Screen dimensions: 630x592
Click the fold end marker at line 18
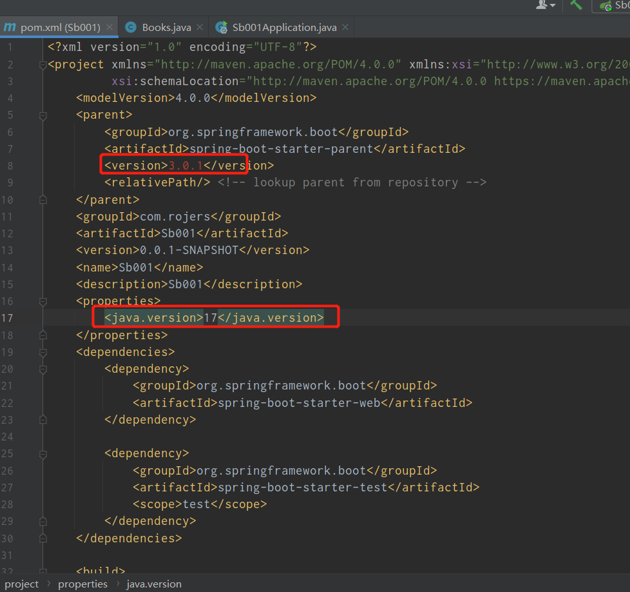[43, 335]
